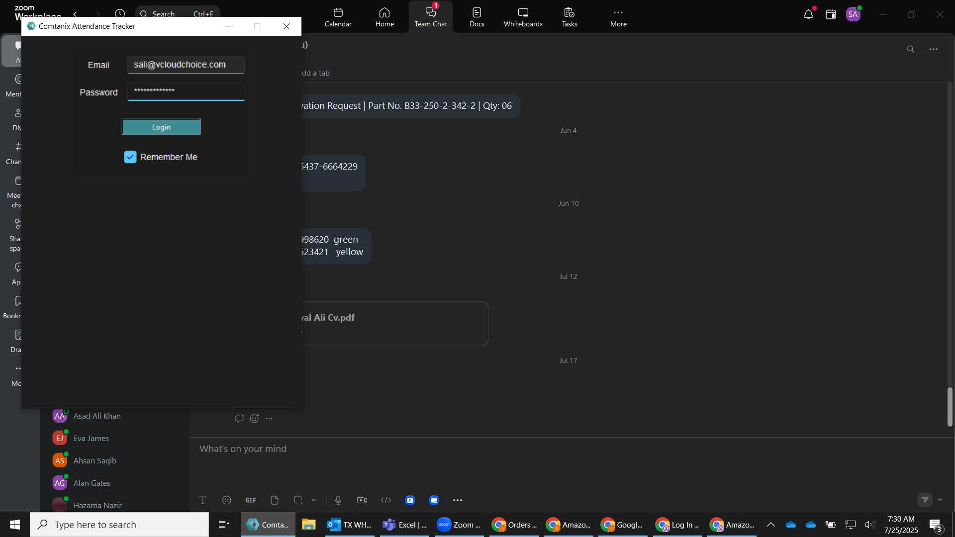Open Windows Action Center notifications
This screenshot has height=537, width=955.
[936, 525]
